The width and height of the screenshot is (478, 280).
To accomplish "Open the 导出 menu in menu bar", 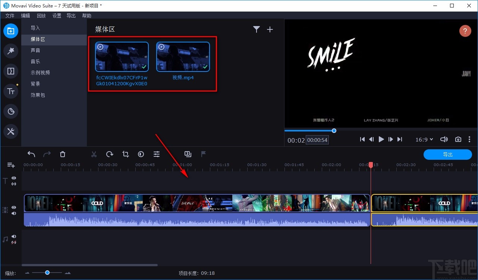I will (71, 16).
